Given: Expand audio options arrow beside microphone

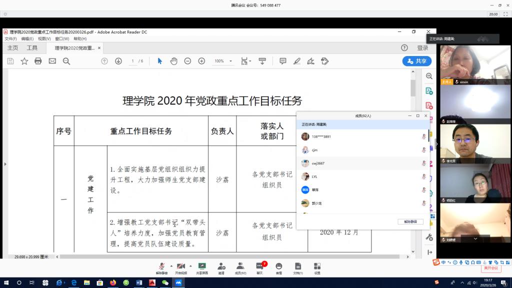Looking at the screenshot, I should (171, 265).
